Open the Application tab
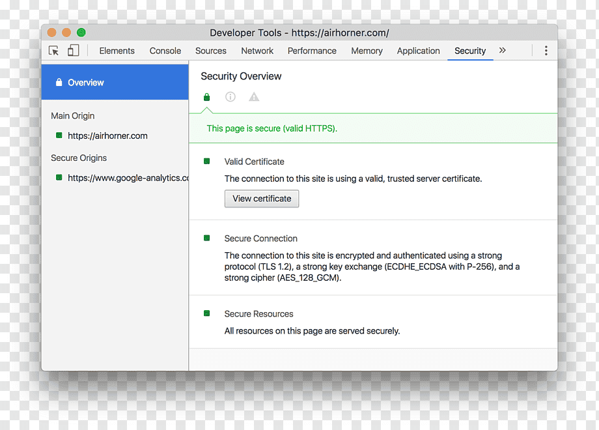Screen dimensions: 599x430 [418, 51]
